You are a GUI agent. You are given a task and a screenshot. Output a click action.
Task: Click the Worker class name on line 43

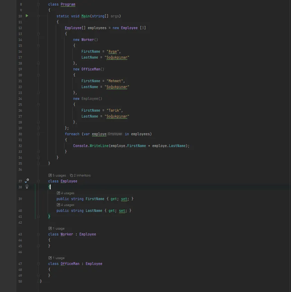(67, 234)
